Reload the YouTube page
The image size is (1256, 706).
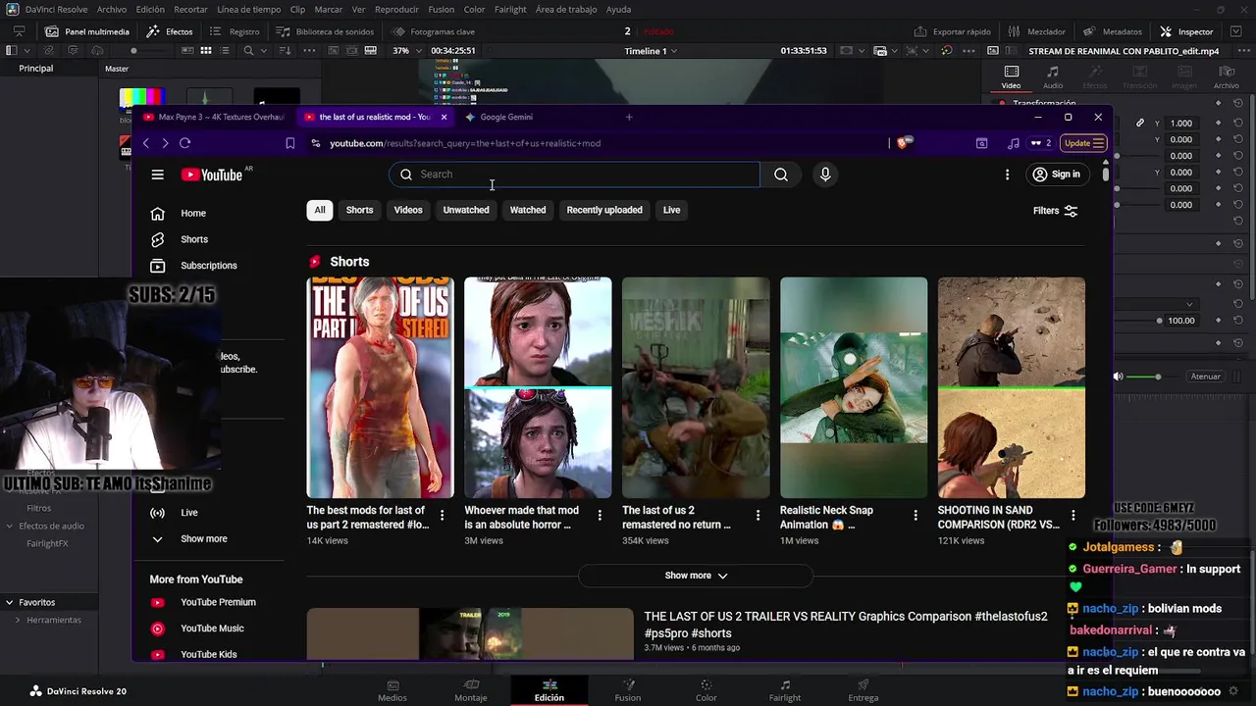(184, 143)
